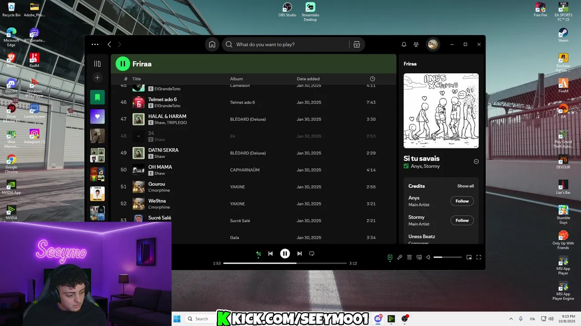Create a playlist with plus icon
The image size is (581, 326).
click(x=97, y=78)
